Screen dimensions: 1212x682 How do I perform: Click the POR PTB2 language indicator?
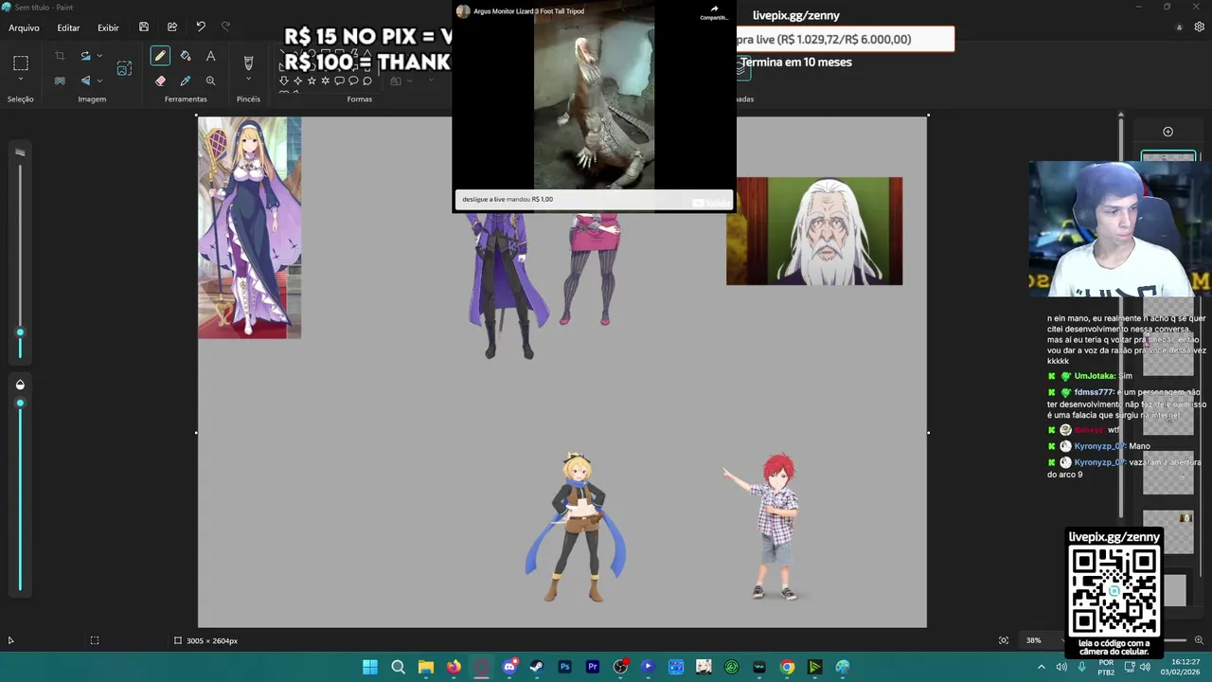pyautogui.click(x=1106, y=667)
